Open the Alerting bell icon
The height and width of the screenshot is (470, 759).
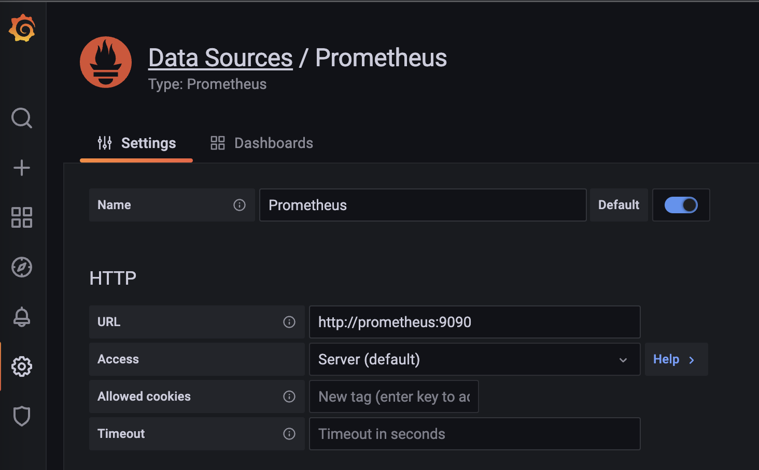coord(22,317)
